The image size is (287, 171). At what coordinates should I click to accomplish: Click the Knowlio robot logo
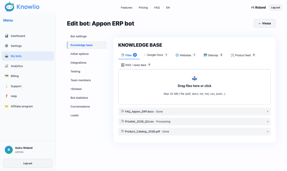coord(9,7)
